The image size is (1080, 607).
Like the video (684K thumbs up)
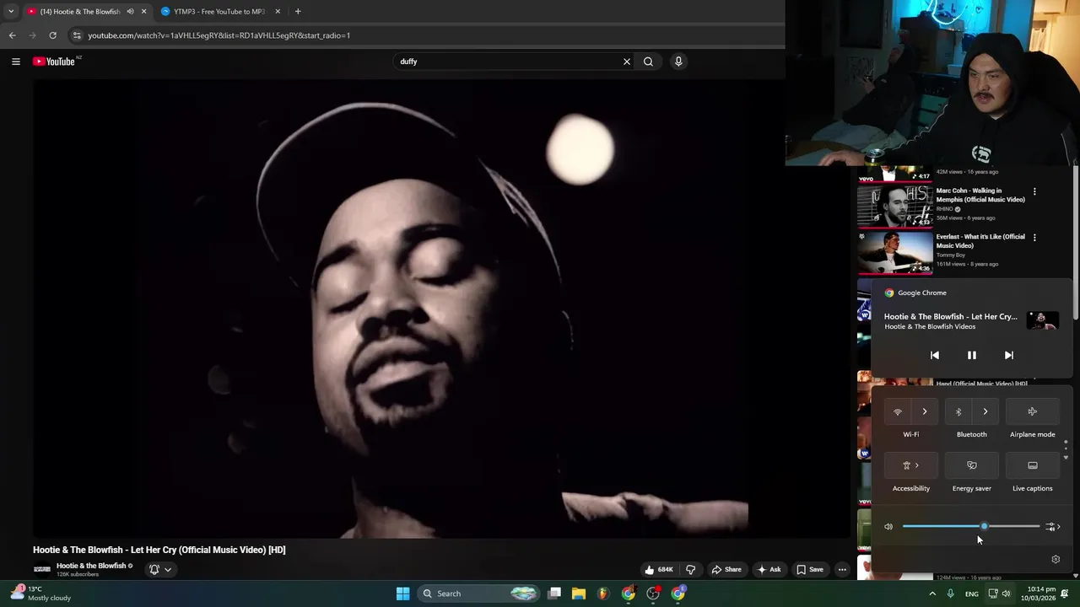[658, 570]
